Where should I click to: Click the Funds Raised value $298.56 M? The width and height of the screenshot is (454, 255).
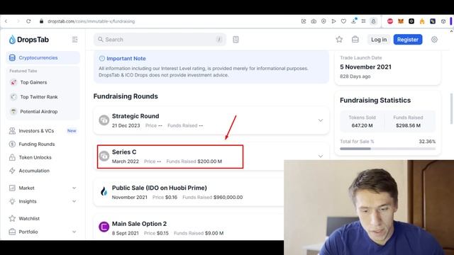408,125
